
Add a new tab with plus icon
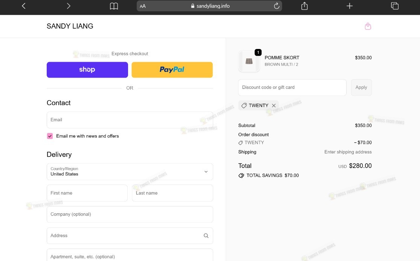349,6
